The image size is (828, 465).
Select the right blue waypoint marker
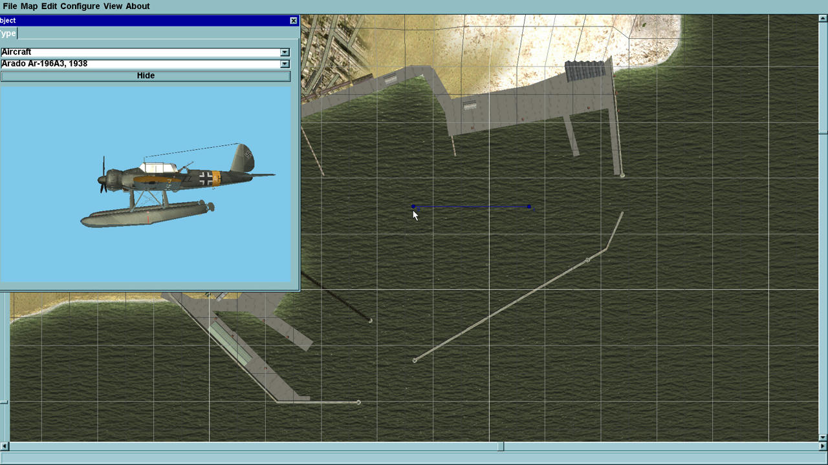[x=529, y=207]
